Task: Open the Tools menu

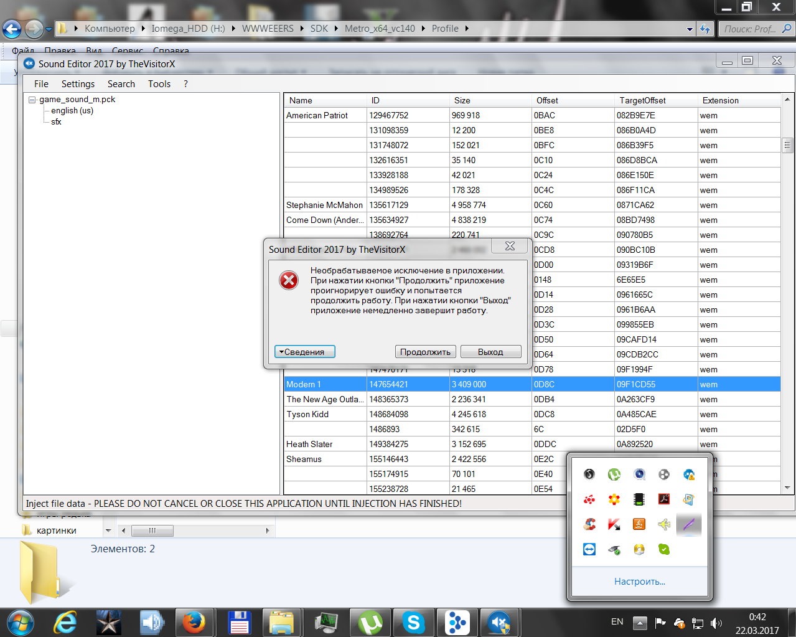Action: (x=159, y=84)
